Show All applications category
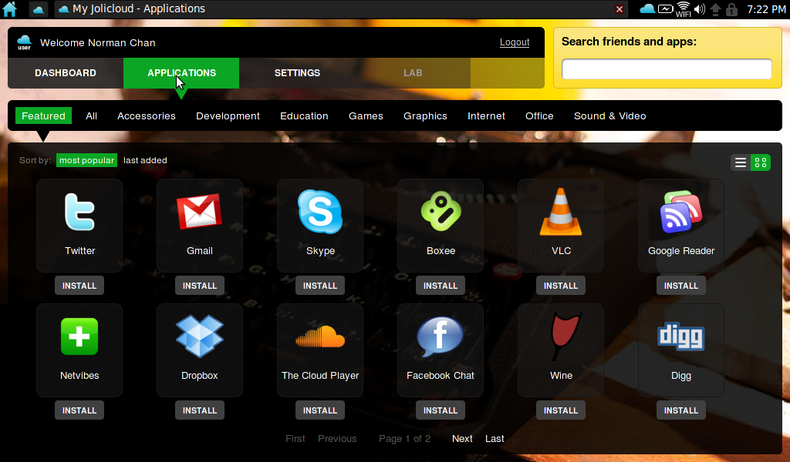 (91, 115)
